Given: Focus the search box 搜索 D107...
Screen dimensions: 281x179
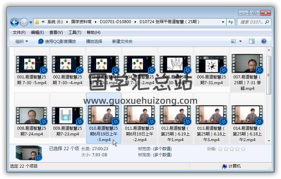Looking at the screenshot, I should [251, 22].
